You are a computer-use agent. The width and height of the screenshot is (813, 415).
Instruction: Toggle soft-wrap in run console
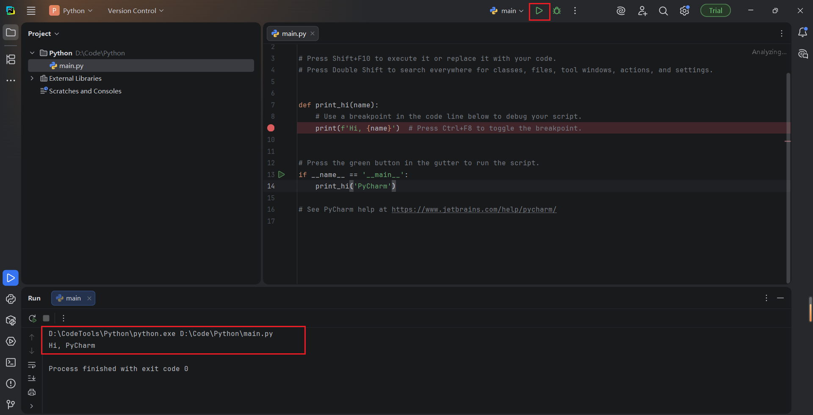(x=32, y=365)
